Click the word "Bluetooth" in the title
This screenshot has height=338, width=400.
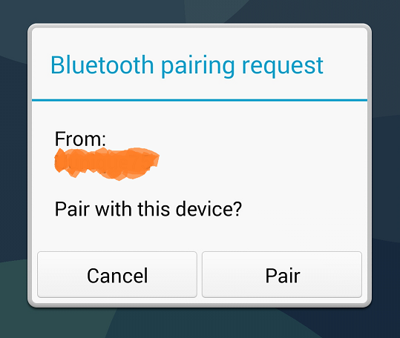click(x=102, y=65)
